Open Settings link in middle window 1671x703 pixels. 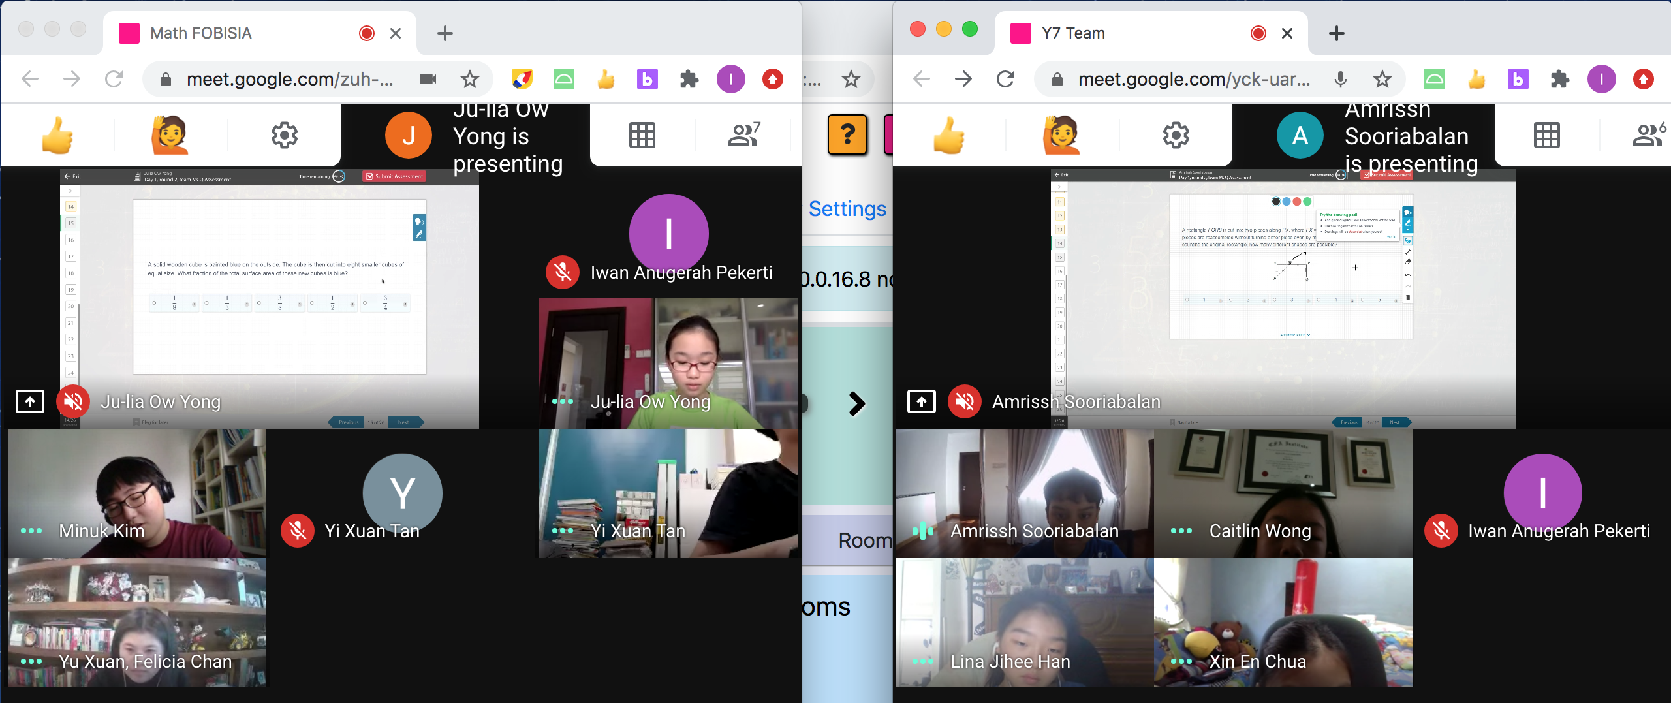pos(847,209)
